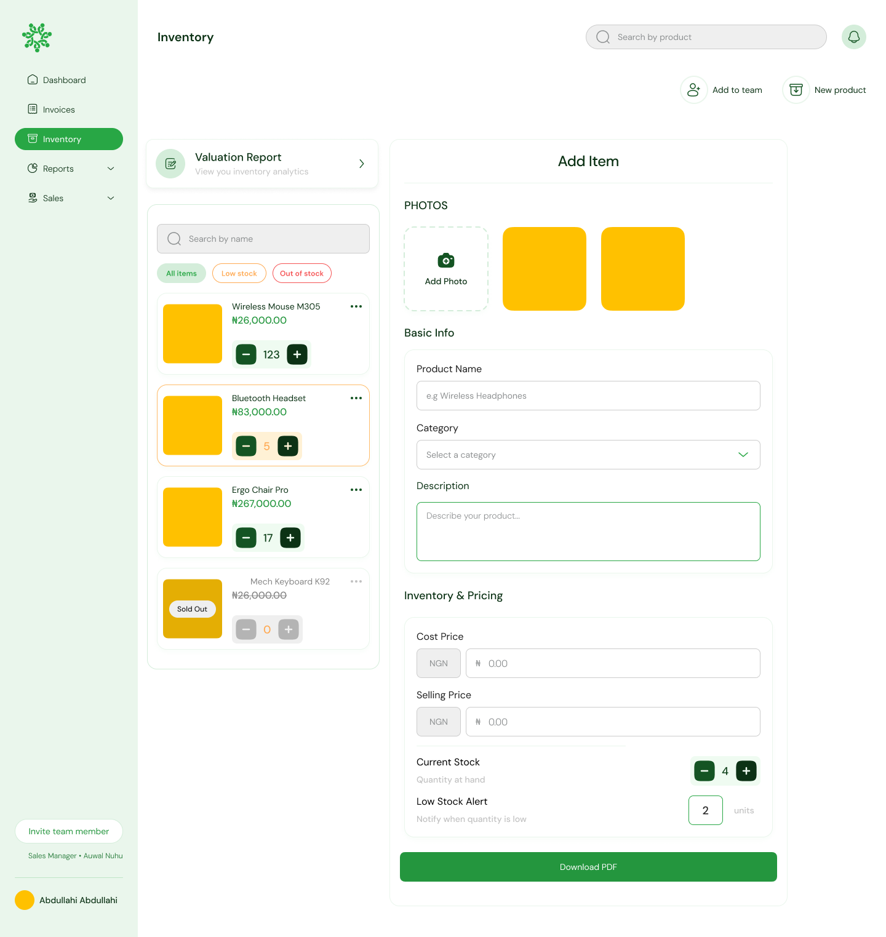
Task: Open more options for Ergo Chair Pro
Action: (x=356, y=490)
